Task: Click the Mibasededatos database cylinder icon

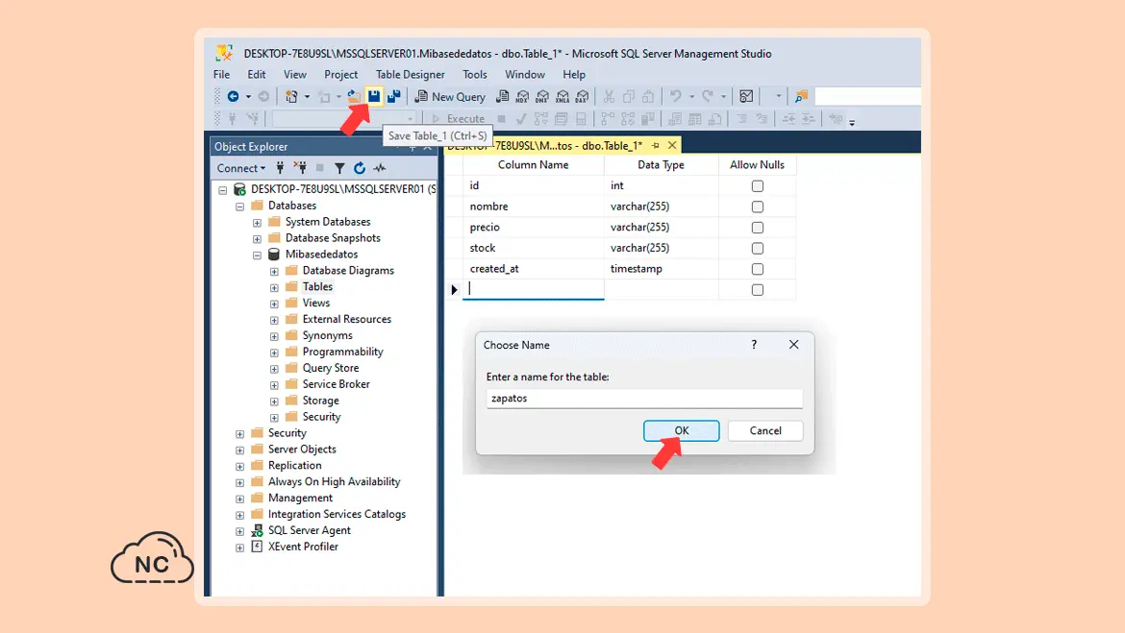Action: coord(274,255)
